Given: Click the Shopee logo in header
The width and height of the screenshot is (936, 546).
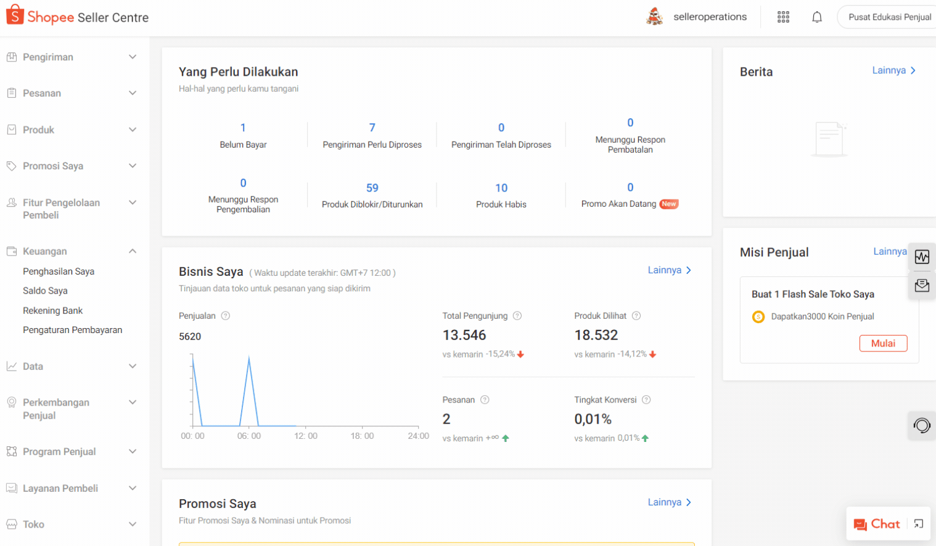Looking at the screenshot, I should (41, 17).
